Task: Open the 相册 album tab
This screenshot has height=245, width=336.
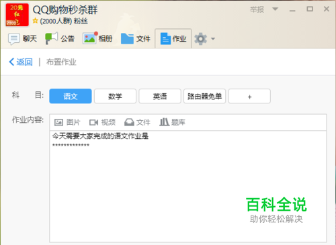Action: [97, 39]
